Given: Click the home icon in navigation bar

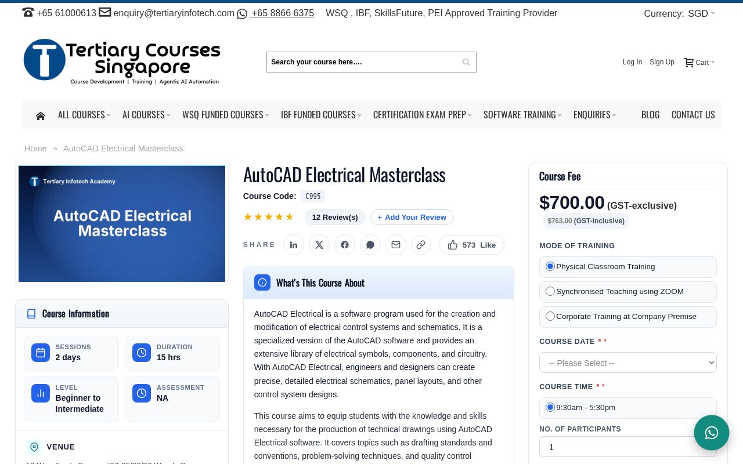Looking at the screenshot, I should pyautogui.click(x=41, y=115).
